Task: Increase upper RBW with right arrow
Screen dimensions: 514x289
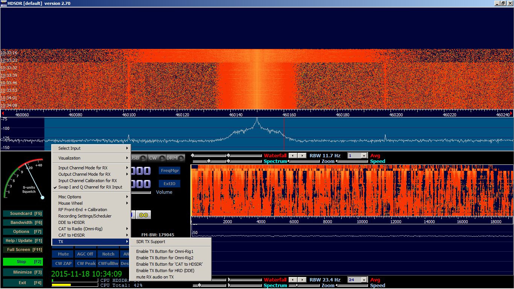Action: 302,155
